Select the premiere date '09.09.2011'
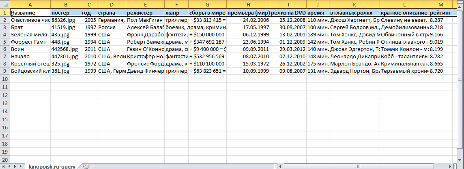Image resolution: width=464 pixels, height=169 pixels. click(x=248, y=49)
